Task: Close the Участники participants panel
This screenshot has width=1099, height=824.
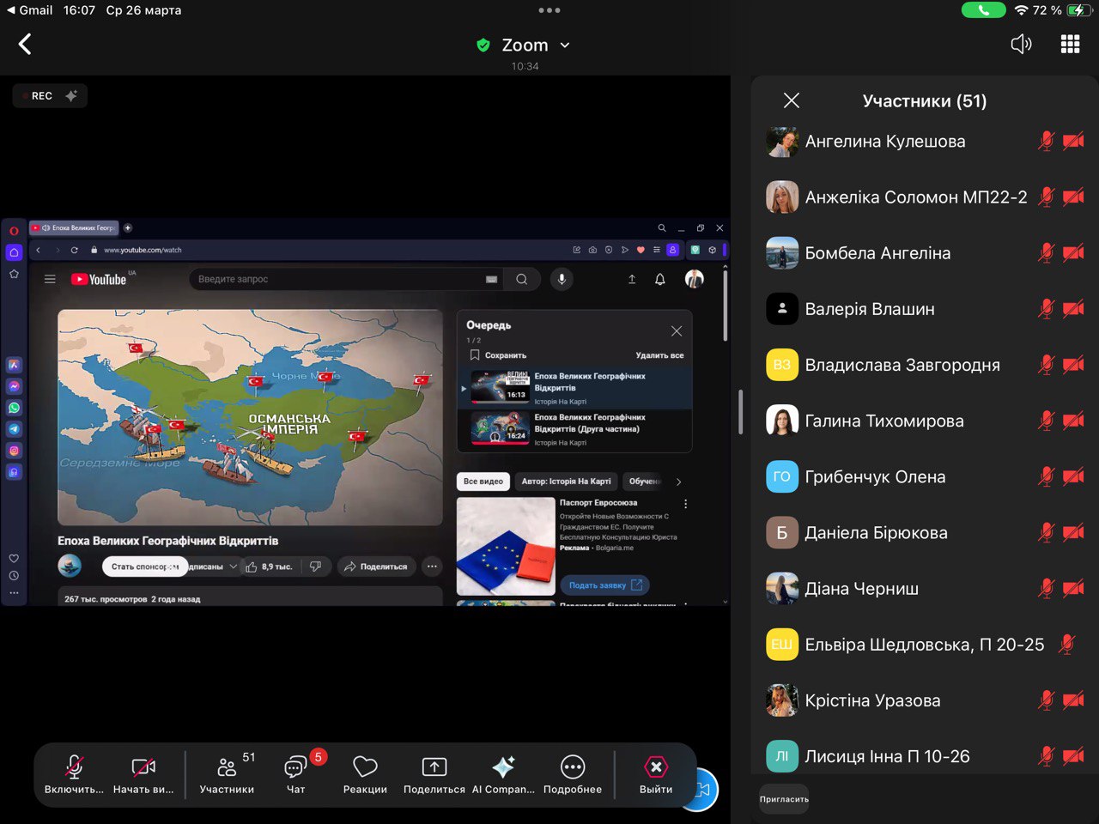Action: pos(792,100)
